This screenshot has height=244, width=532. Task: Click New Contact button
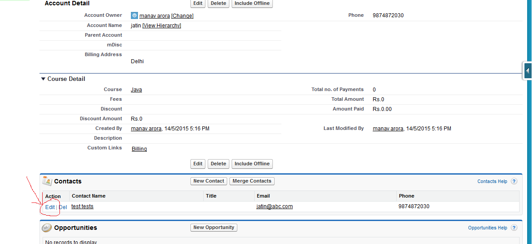pyautogui.click(x=209, y=181)
